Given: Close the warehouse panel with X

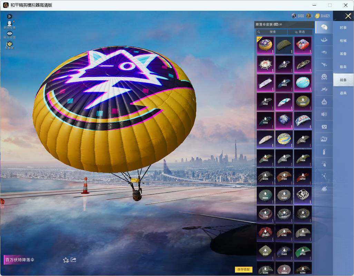Looking at the screenshot, I should (348, 16).
